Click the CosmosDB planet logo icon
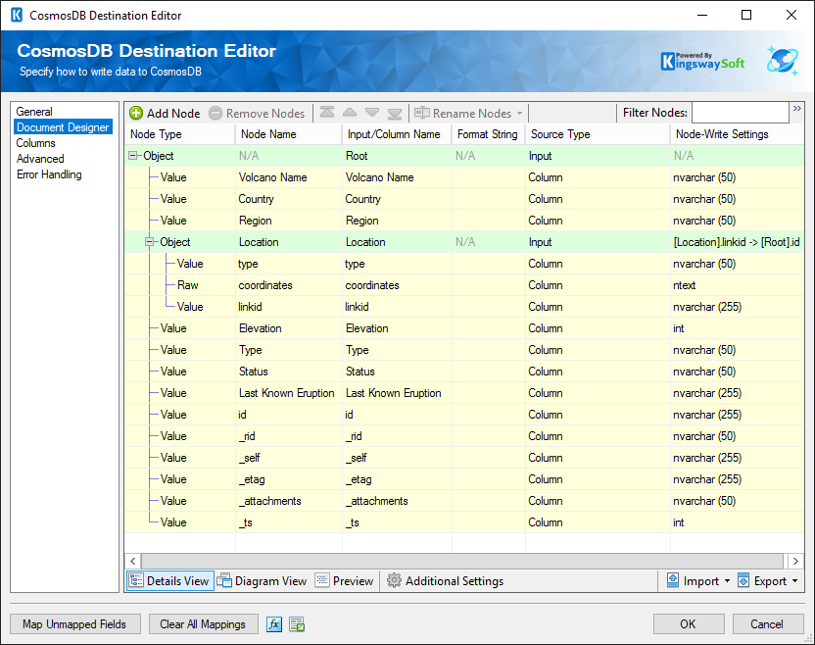 pos(783,61)
